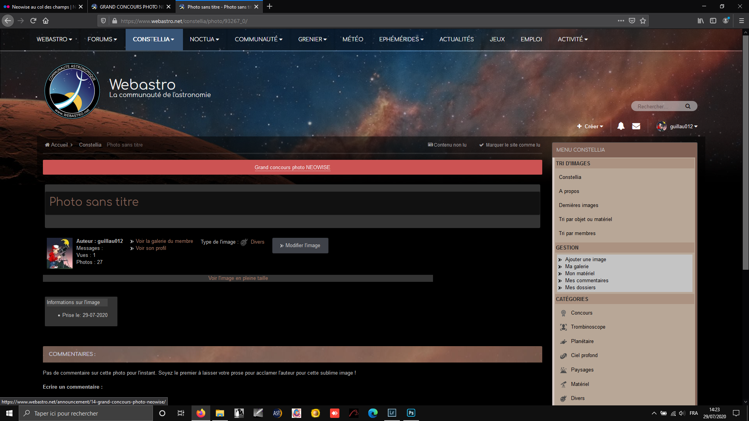This screenshot has height=421, width=749.
Task: Bookmark page with star icon
Action: coord(643,21)
